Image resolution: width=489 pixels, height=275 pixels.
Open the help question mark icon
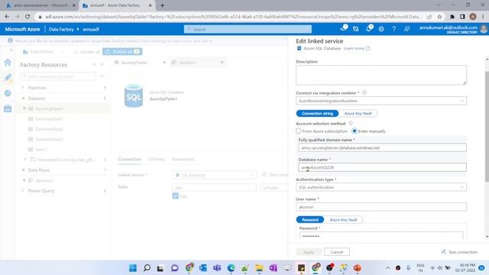[x=394, y=29]
